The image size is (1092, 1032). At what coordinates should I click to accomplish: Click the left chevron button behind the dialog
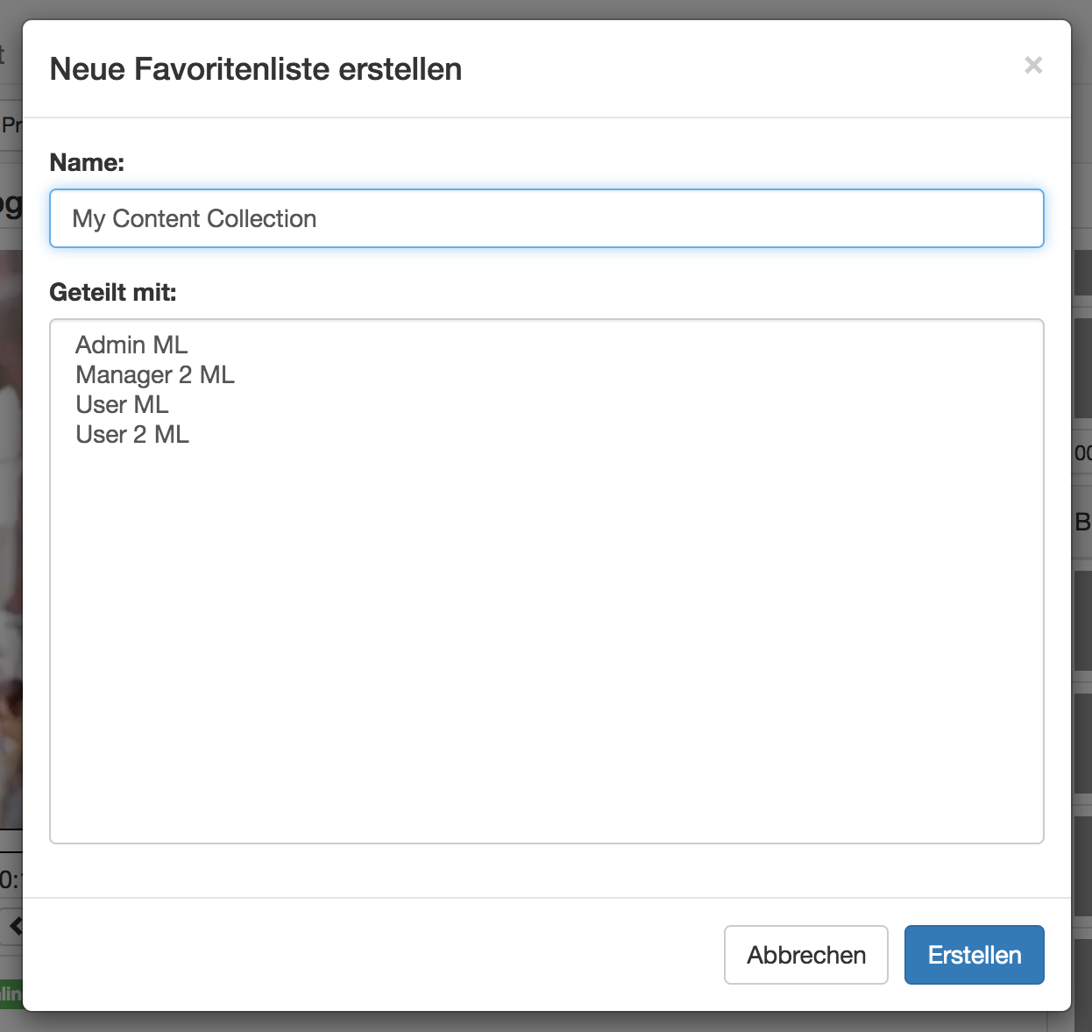click(14, 926)
